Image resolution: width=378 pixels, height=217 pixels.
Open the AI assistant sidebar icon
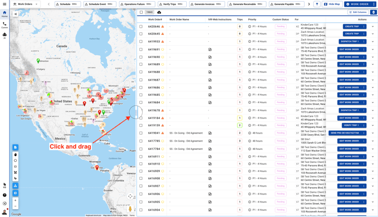[x=5, y=36]
